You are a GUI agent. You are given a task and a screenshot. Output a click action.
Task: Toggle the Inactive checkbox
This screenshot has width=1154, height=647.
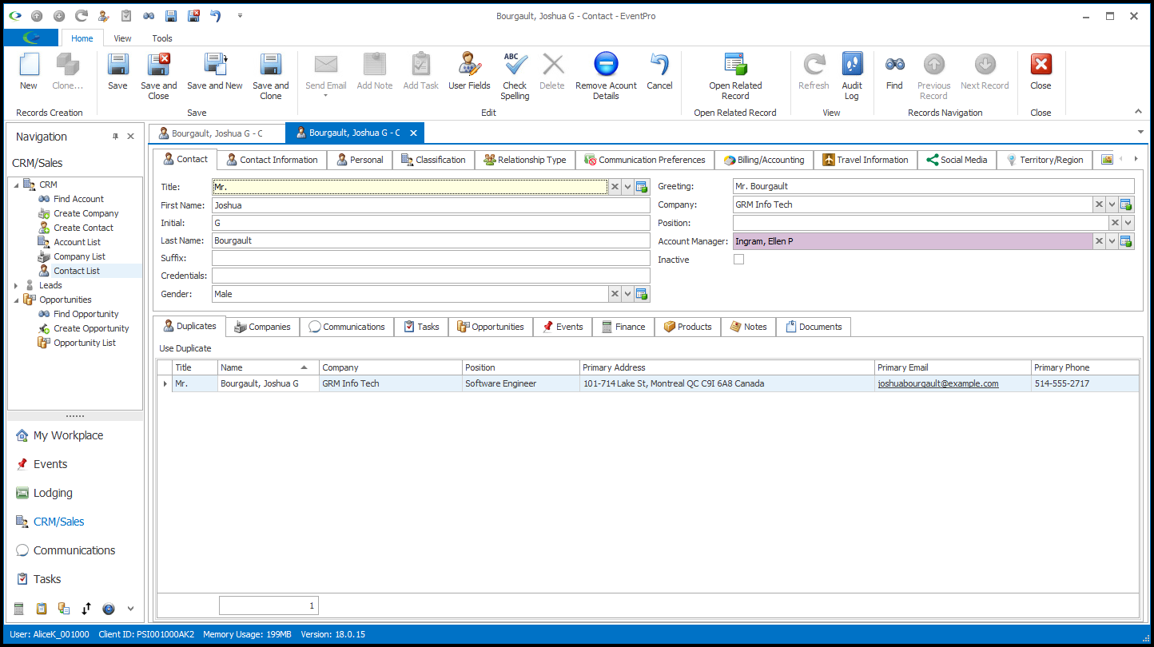point(738,260)
